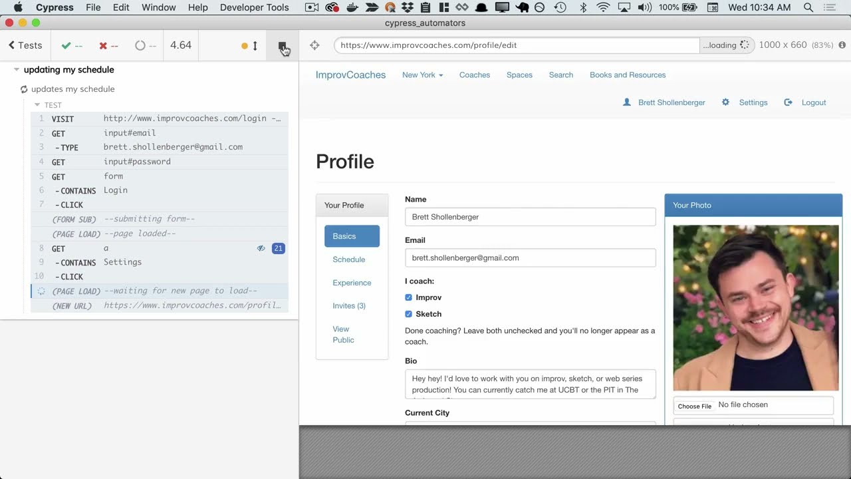Click the Settings gear icon

click(725, 102)
